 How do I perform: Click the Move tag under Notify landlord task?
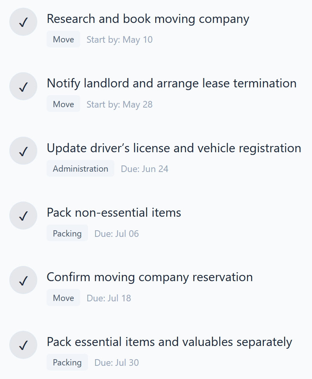tap(63, 104)
